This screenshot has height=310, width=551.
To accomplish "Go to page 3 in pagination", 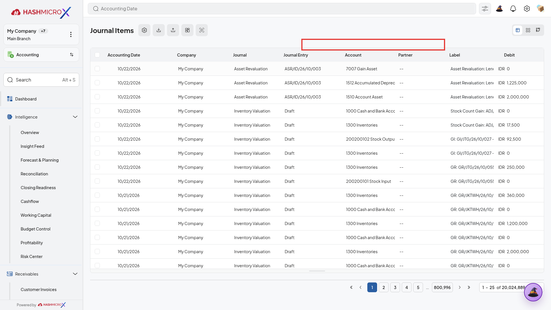I will [x=395, y=287].
